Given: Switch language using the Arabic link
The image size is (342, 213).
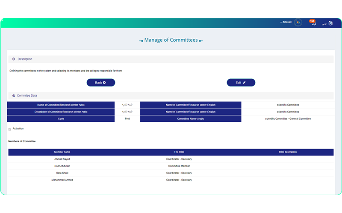Looking at the screenshot, I should pos(323,23).
